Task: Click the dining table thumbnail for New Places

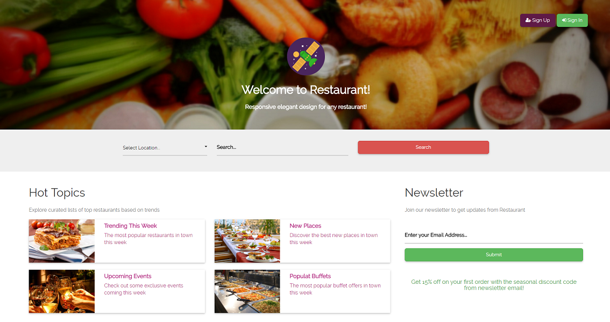Action: (x=247, y=241)
